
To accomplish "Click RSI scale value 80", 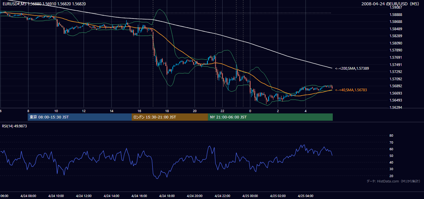I will click(391, 136).
